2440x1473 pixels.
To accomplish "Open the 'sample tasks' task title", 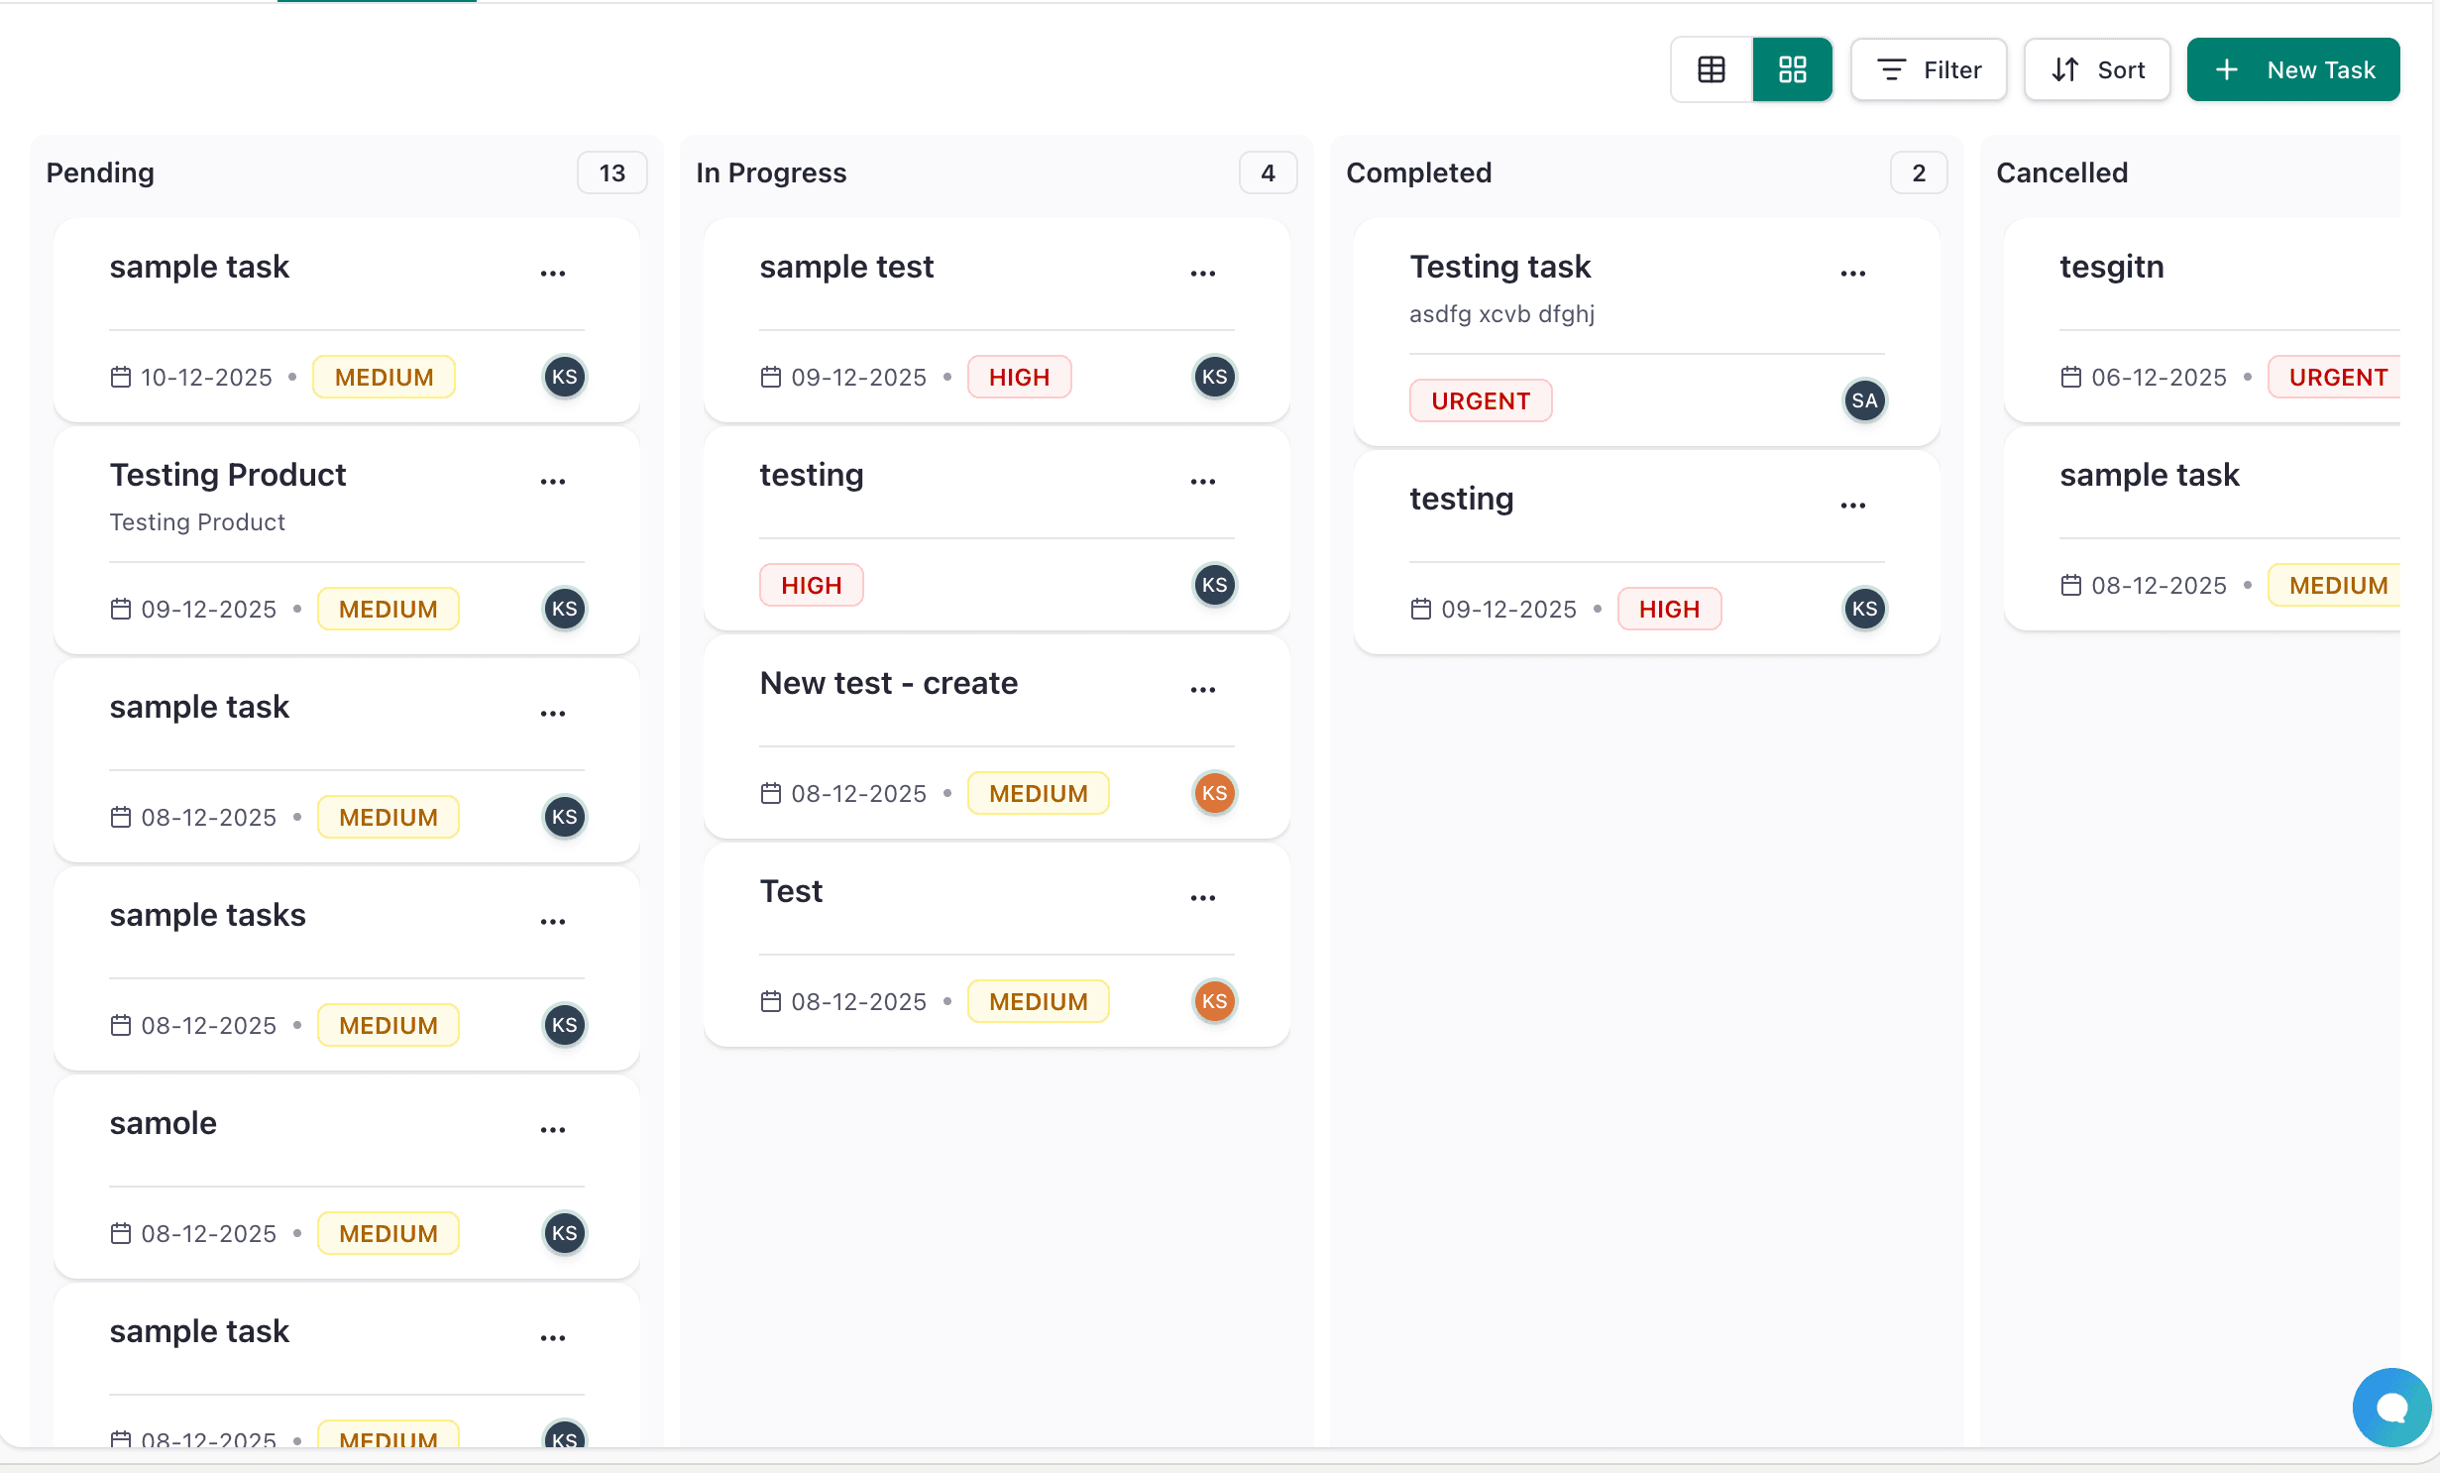I will pos(207,915).
